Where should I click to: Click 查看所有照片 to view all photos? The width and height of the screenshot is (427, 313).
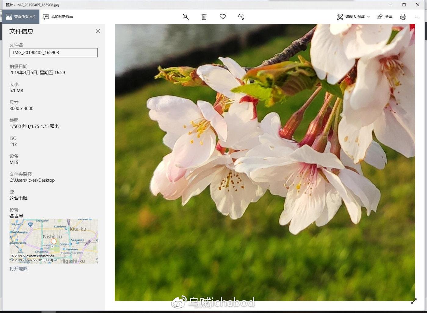[21, 17]
